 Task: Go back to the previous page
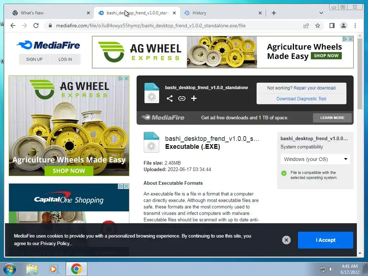pos(13,26)
